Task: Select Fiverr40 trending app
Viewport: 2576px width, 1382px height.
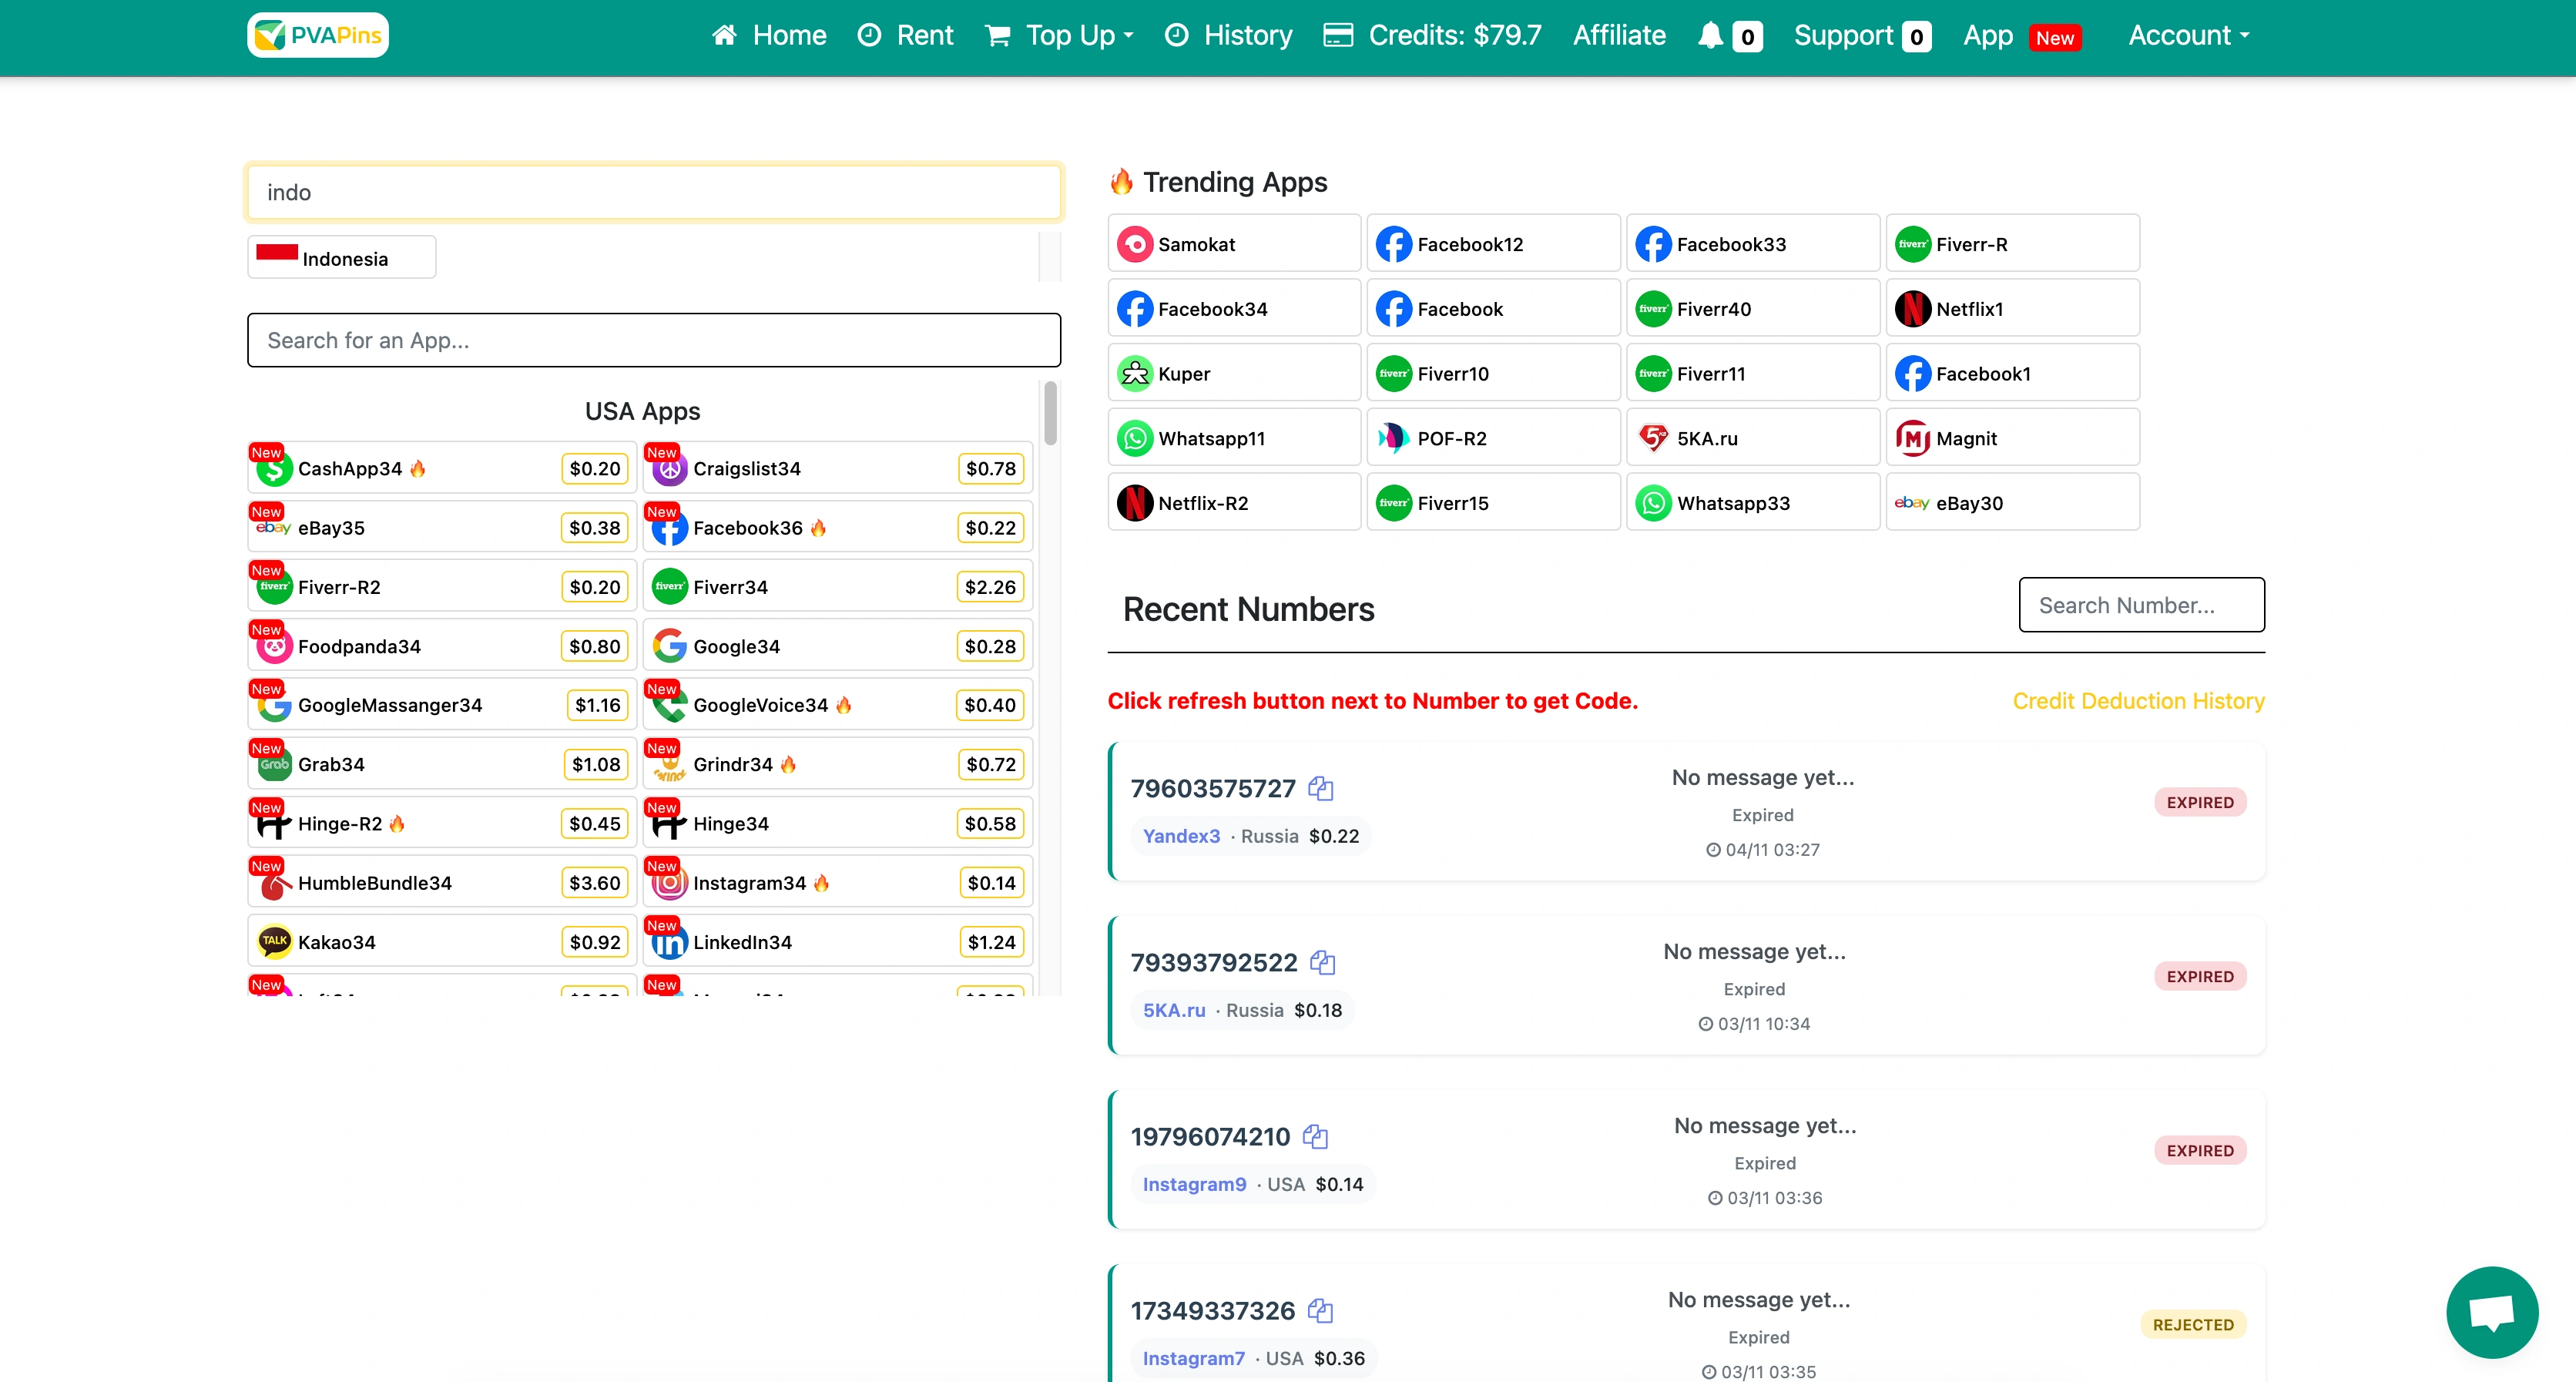Action: click(x=1753, y=308)
